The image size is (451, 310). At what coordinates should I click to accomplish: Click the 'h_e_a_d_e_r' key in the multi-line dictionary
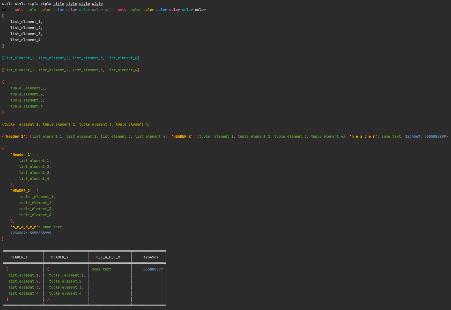[x=24, y=227]
